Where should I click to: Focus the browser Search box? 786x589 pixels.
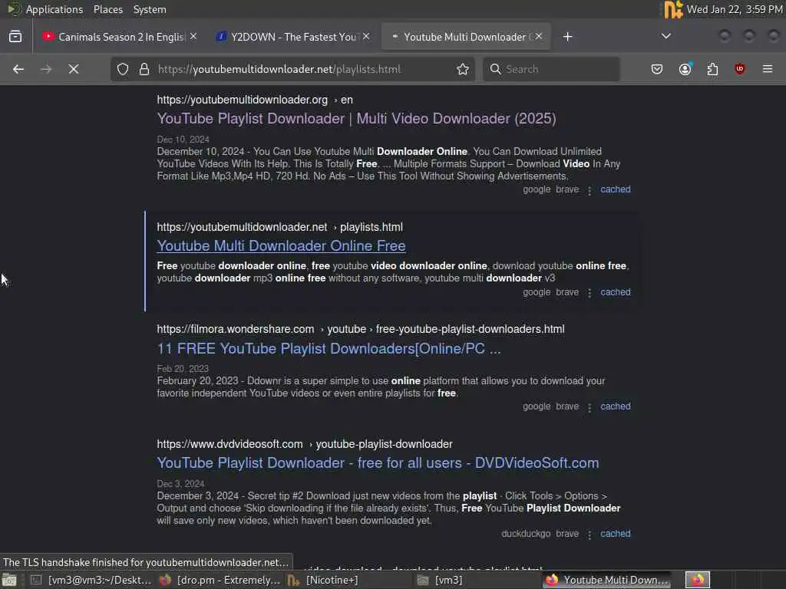pos(551,69)
